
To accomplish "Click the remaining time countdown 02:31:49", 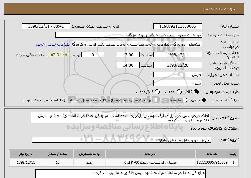I will pyautogui.click(x=59, y=55).
